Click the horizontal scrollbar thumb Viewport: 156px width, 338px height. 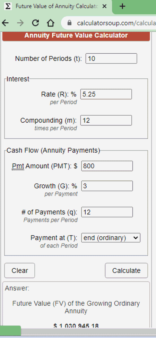coord(10,331)
